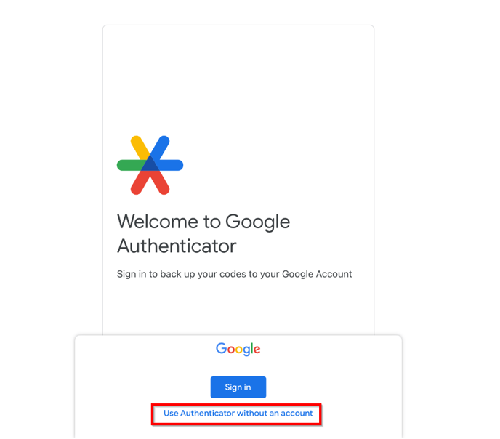
Task: Click the blue capital G in the Google wordmark
Action: coord(221,348)
